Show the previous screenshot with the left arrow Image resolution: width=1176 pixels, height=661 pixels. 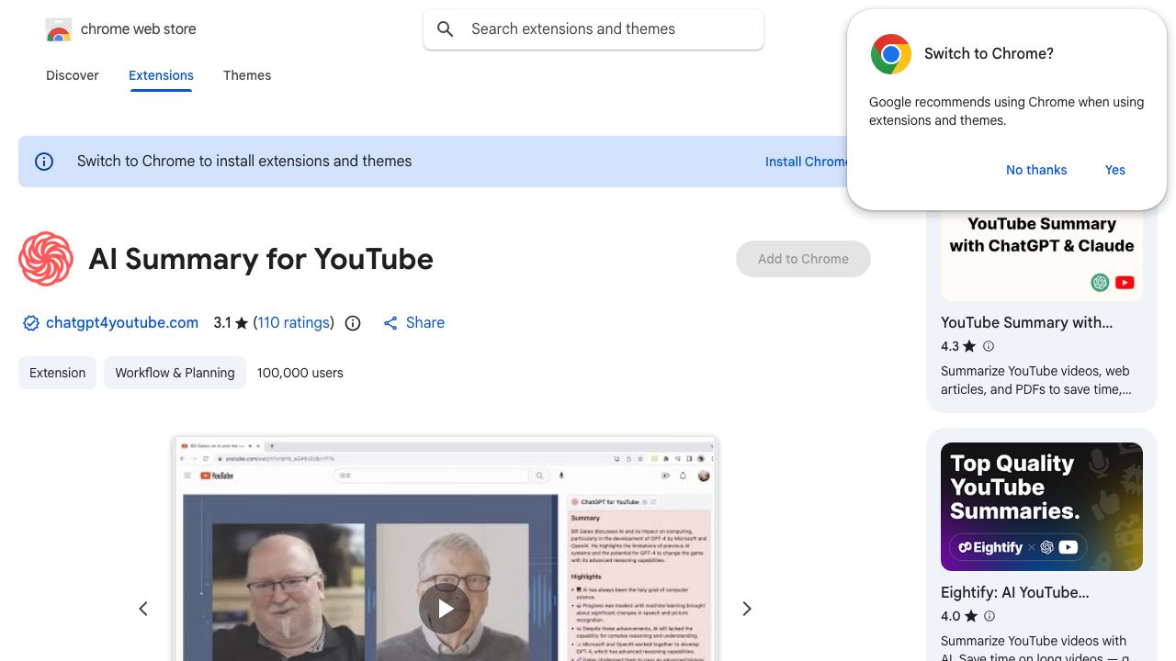coord(143,609)
